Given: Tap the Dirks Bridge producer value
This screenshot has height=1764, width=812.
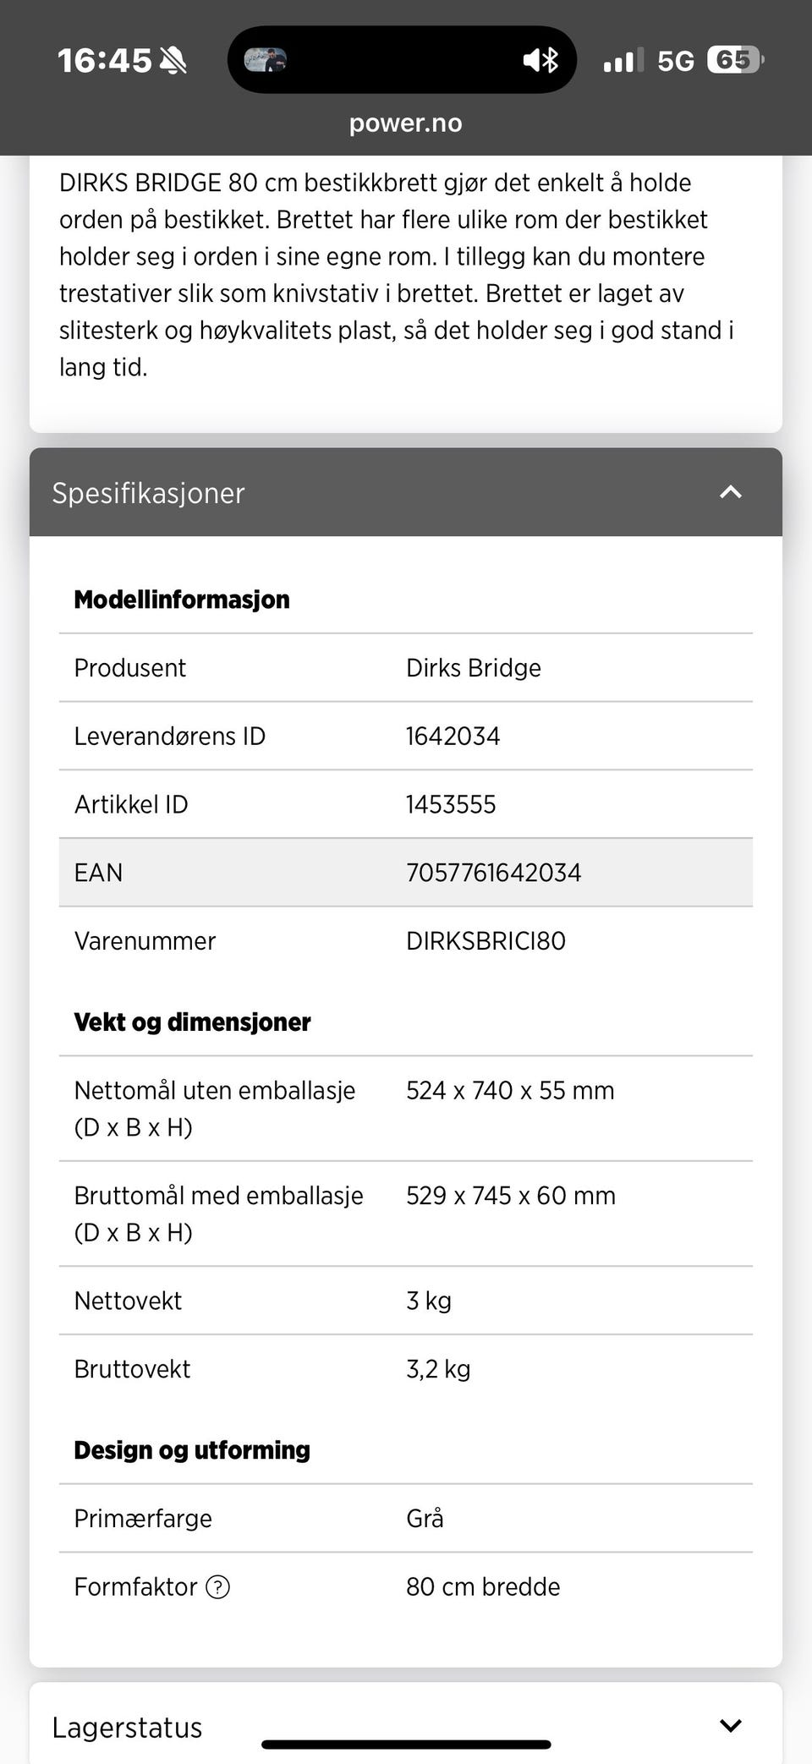Looking at the screenshot, I should 474,668.
